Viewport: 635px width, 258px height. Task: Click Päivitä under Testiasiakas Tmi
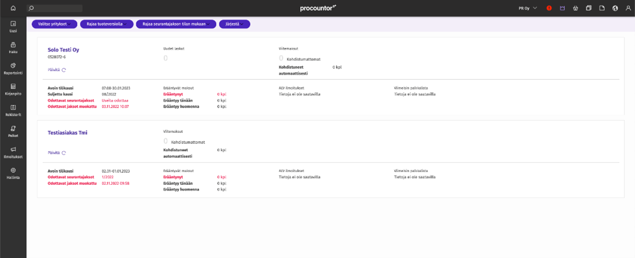coord(54,153)
